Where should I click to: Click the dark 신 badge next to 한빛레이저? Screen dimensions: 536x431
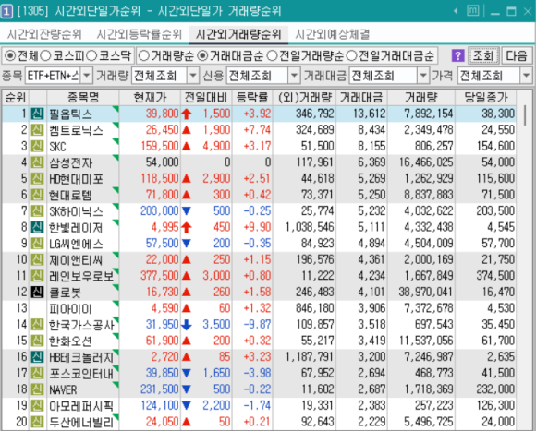pos(37,227)
